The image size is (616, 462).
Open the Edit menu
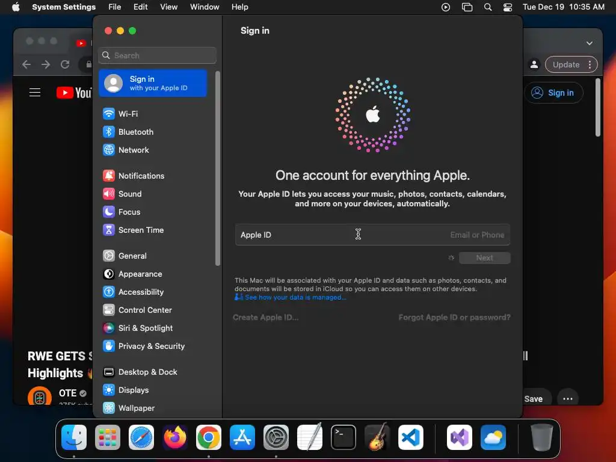140,7
